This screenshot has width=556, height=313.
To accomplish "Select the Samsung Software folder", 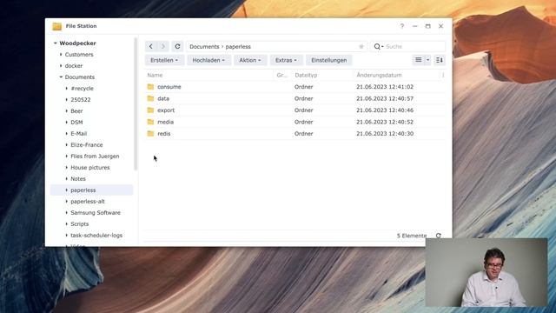I will pos(96,213).
